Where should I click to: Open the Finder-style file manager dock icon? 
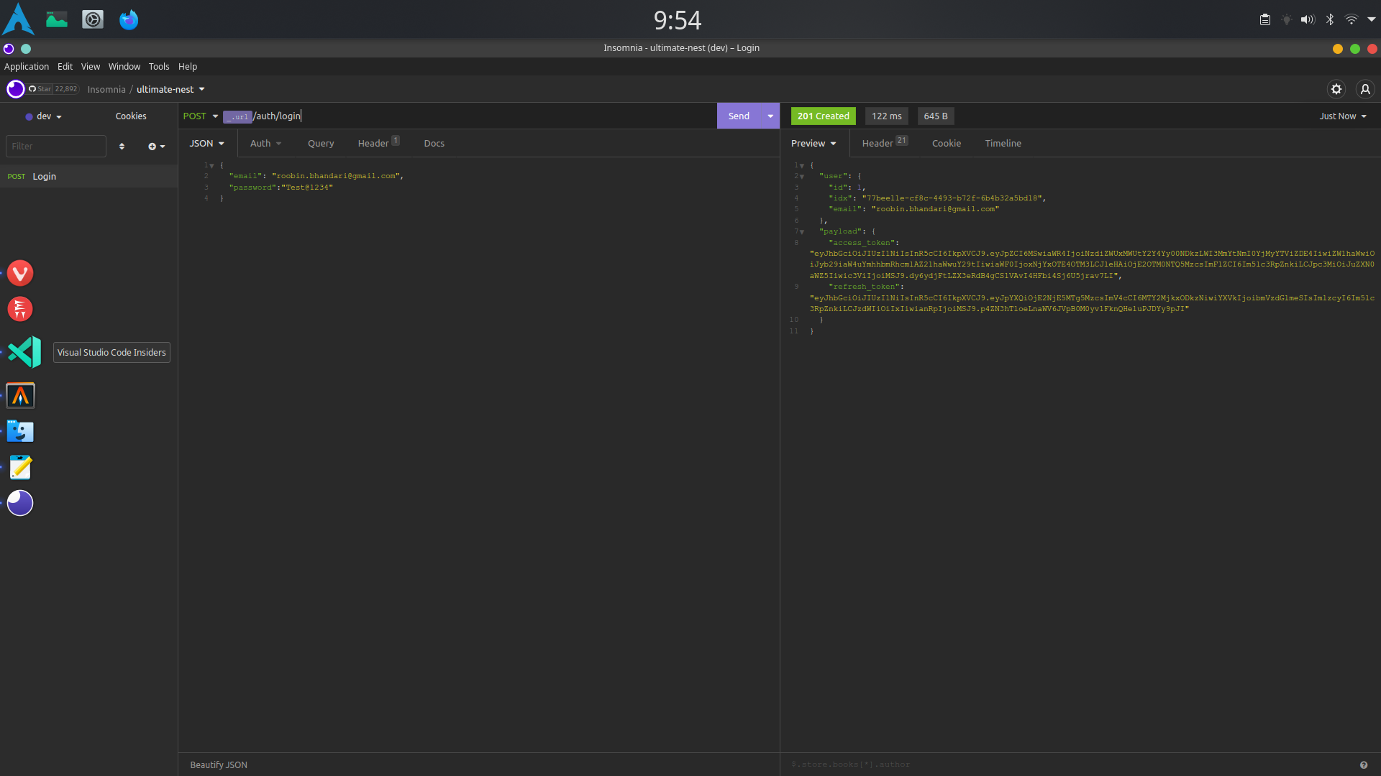(20, 431)
